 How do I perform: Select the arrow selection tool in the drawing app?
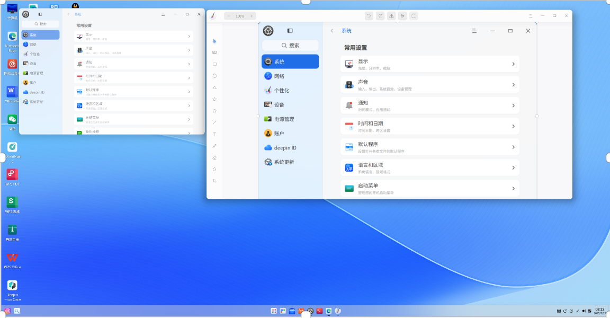click(214, 41)
